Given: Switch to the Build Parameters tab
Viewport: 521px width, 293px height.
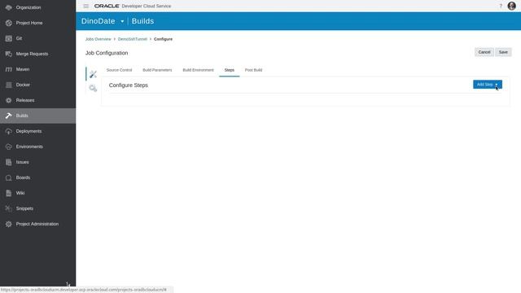Looking at the screenshot, I should point(157,70).
